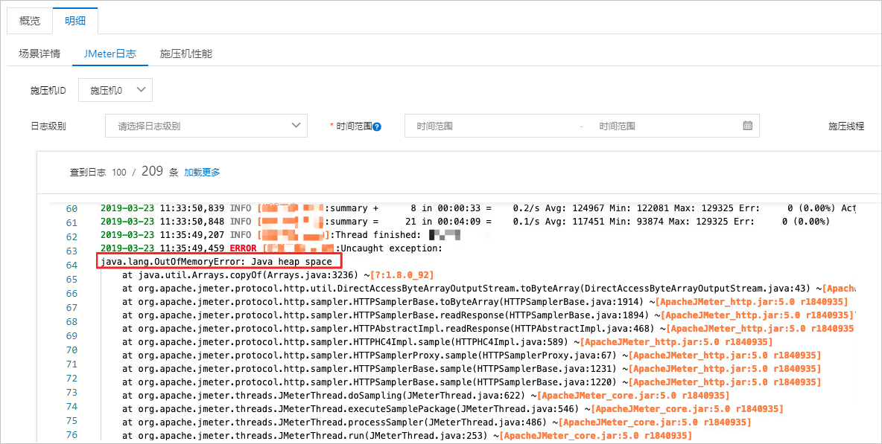Select log line number 76
Image resolution: width=882 pixels, height=444 pixels.
tap(72, 434)
